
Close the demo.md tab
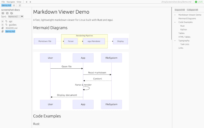tap(14, 5)
